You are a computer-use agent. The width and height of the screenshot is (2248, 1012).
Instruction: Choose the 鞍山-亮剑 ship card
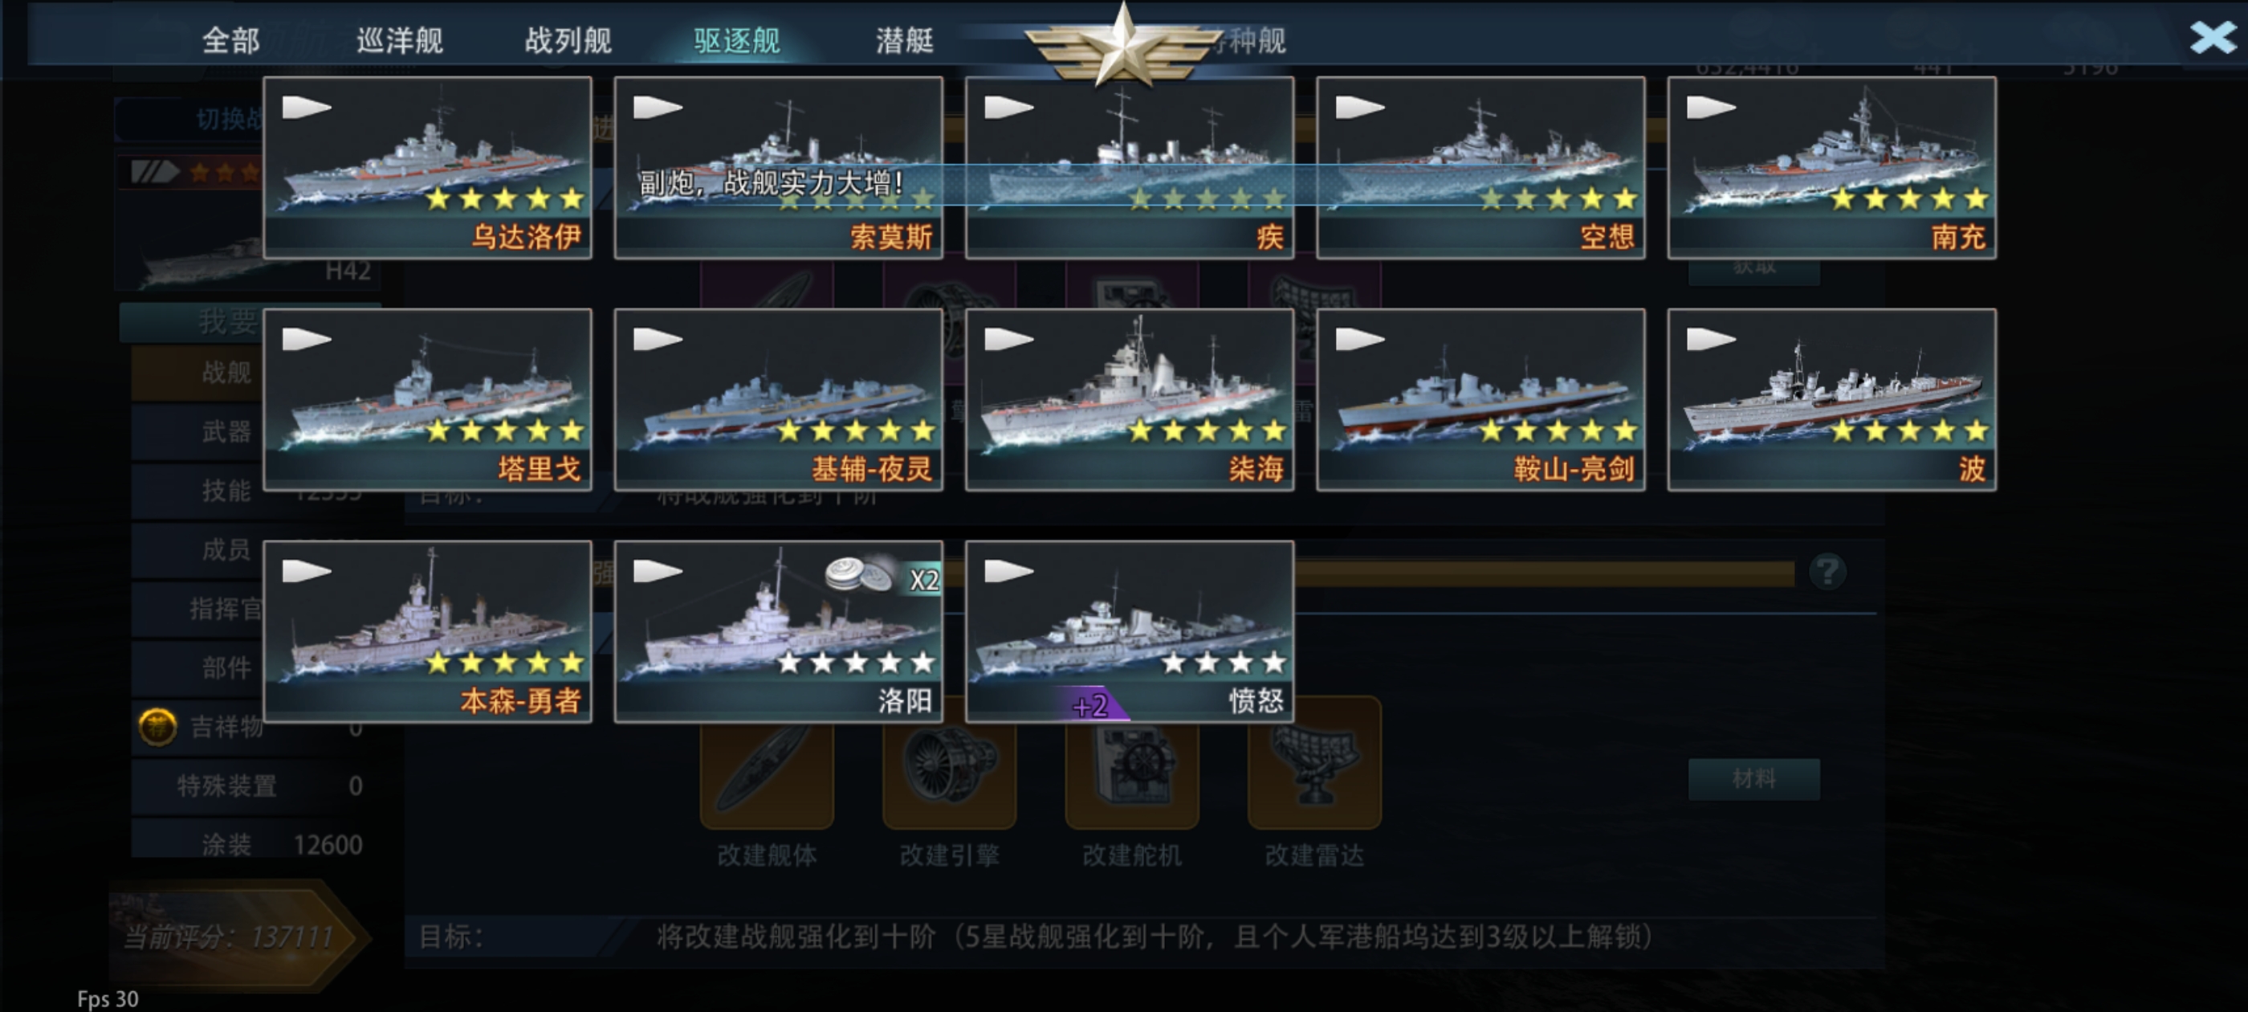pyautogui.click(x=1481, y=399)
